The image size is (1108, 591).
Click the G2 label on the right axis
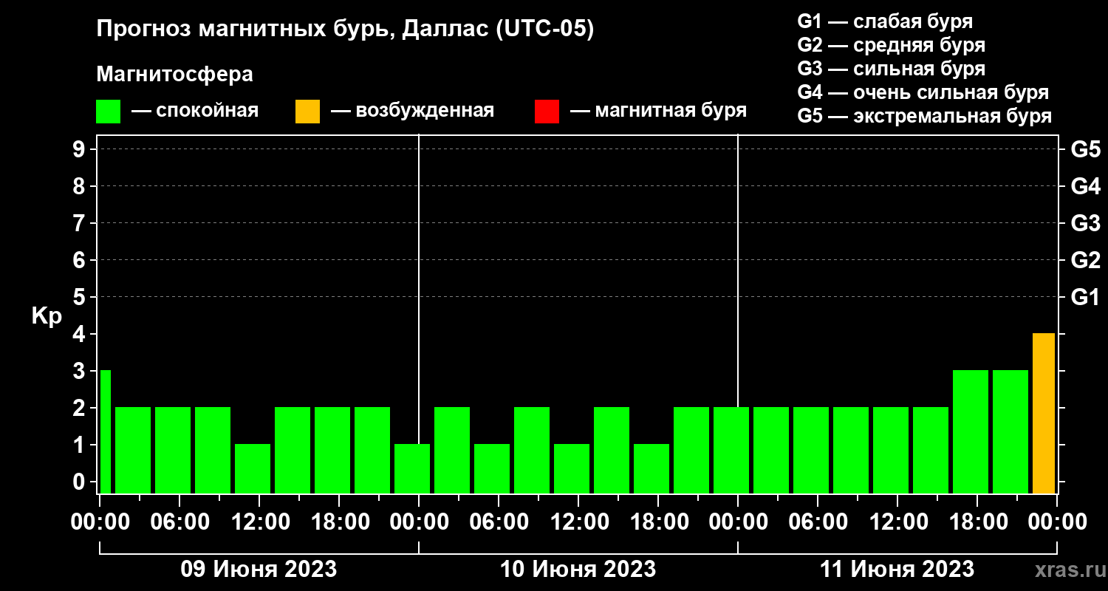click(x=1085, y=260)
